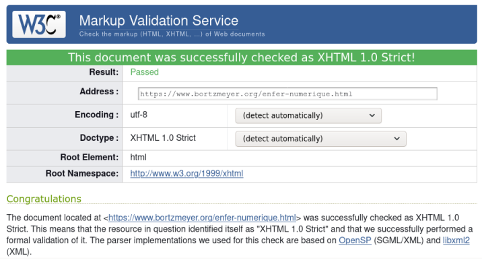The image size is (482, 260).
Task: Follow the enfer-numerique.html document link
Action: [x=202, y=218]
